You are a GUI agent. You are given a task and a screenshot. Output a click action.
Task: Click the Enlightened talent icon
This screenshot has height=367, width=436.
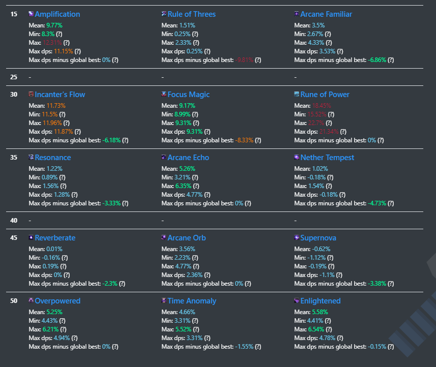tap(297, 300)
